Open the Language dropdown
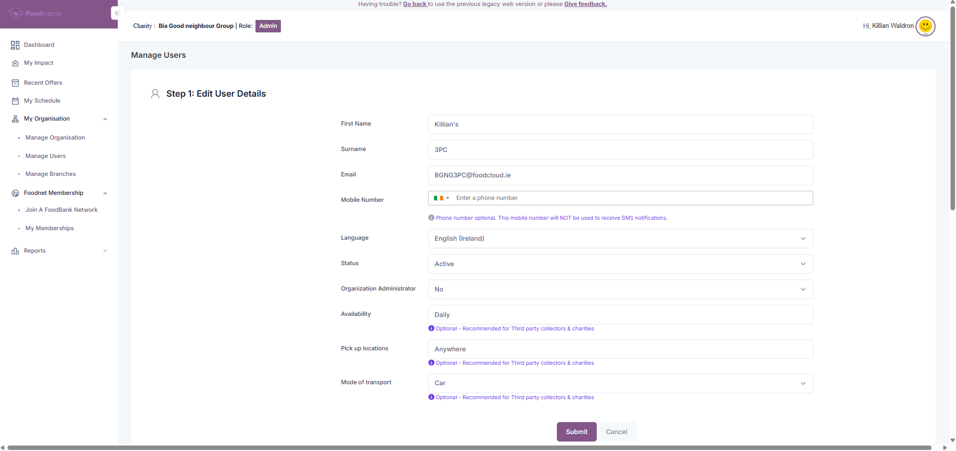 coord(620,239)
